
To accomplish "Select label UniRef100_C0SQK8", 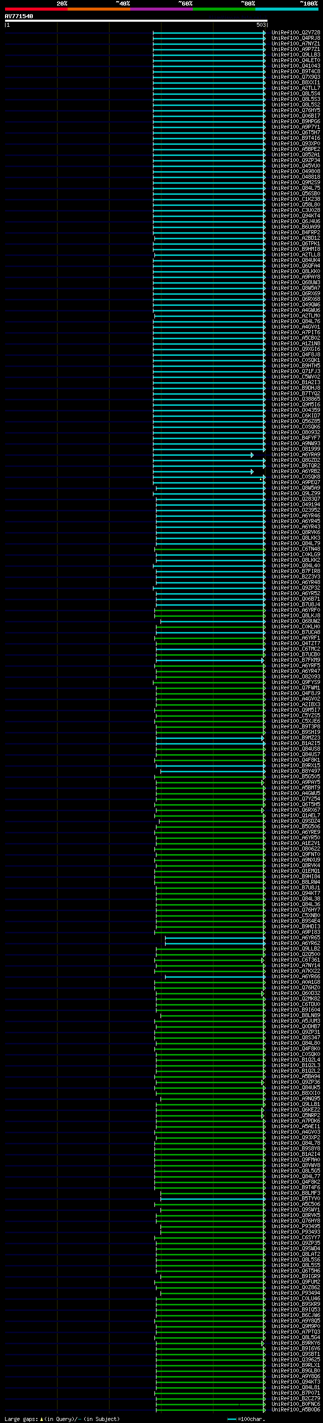I will click(295, 477).
